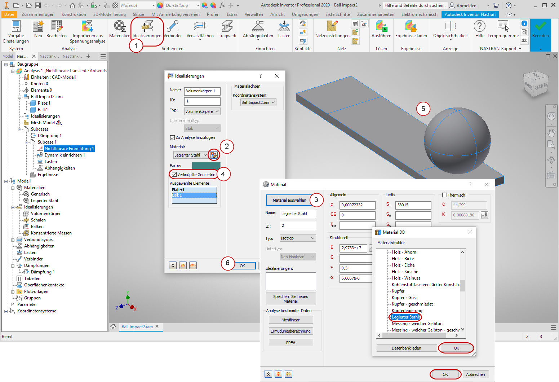Click Ergebnisse laden in the ribbon
This screenshot has width=559, height=382.
[411, 29]
